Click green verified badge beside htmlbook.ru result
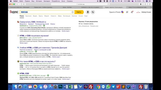Viewport: 161px width, 90px height. tap(44, 26)
